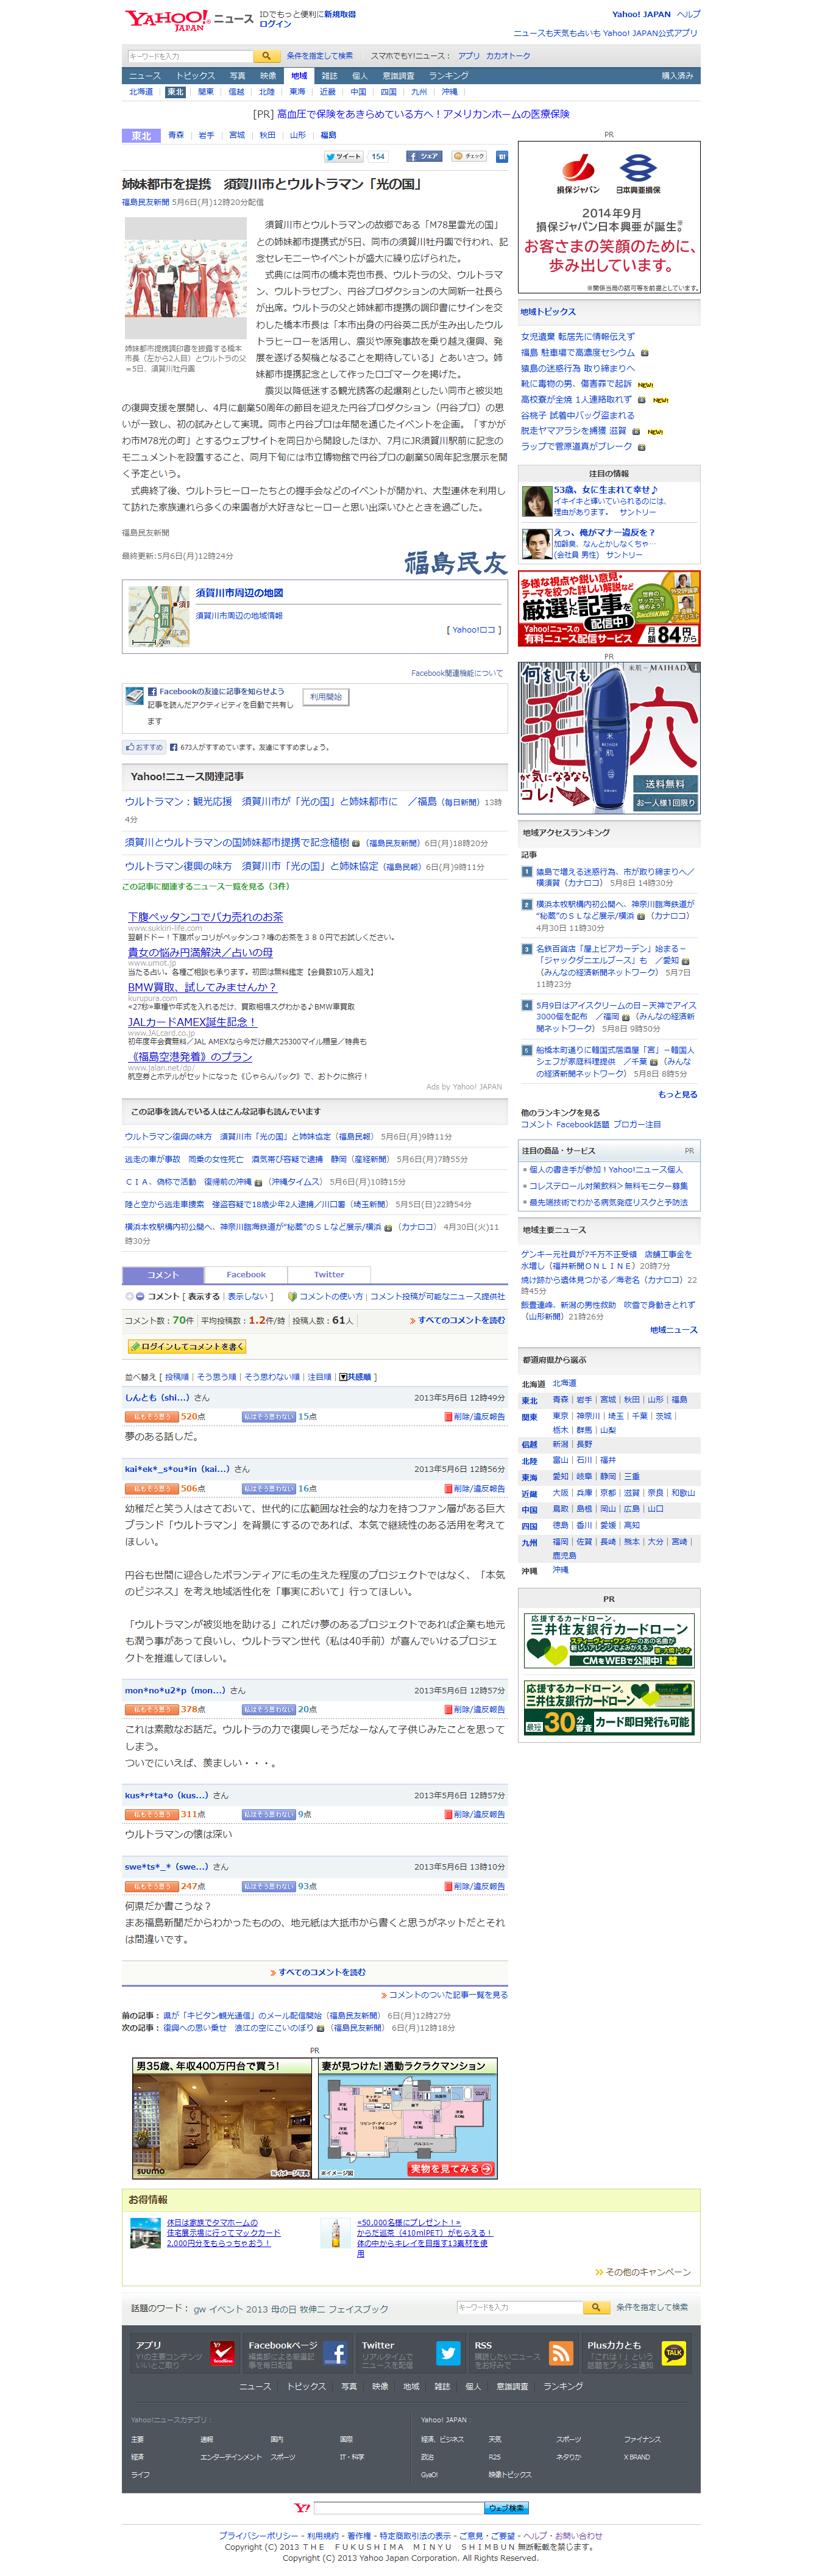
Task: Sort comments by そう思わない順
Action: 272,1377
